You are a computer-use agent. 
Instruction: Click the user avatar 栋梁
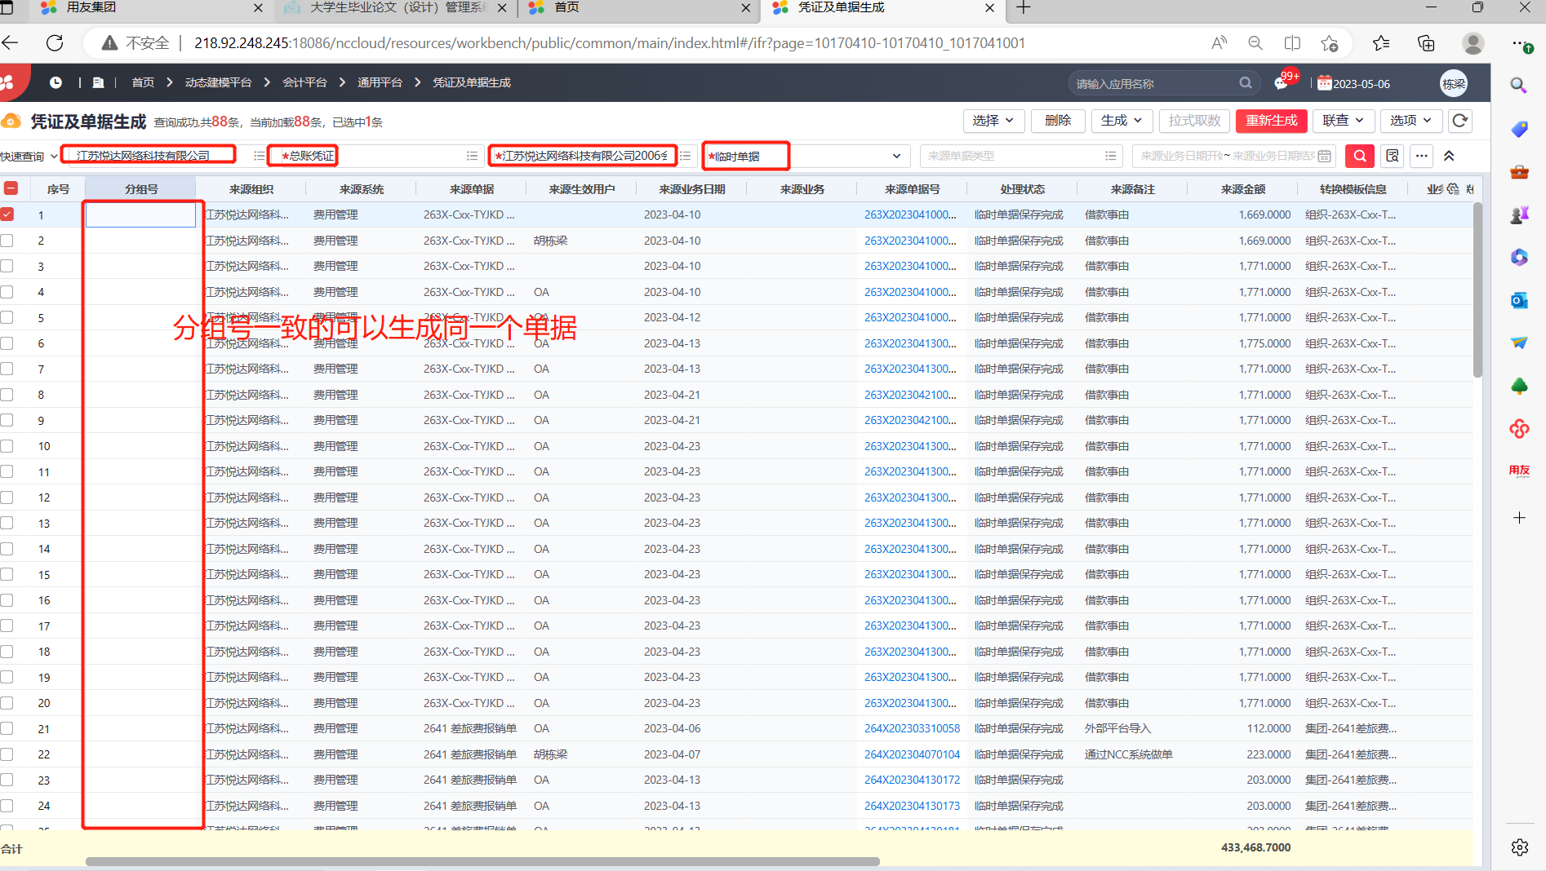tap(1454, 83)
